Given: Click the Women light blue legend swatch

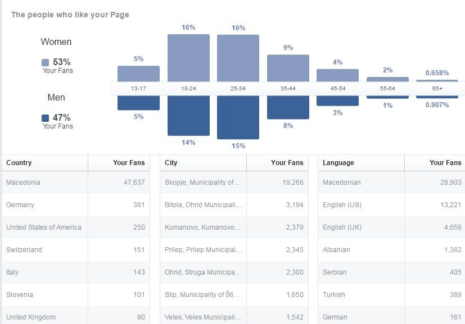Looking at the screenshot, I should tap(45, 62).
